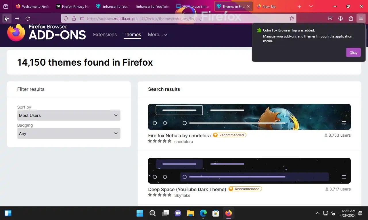Open taskbar Search
Image resolution: width=368 pixels, height=220 pixels.
coord(153,213)
